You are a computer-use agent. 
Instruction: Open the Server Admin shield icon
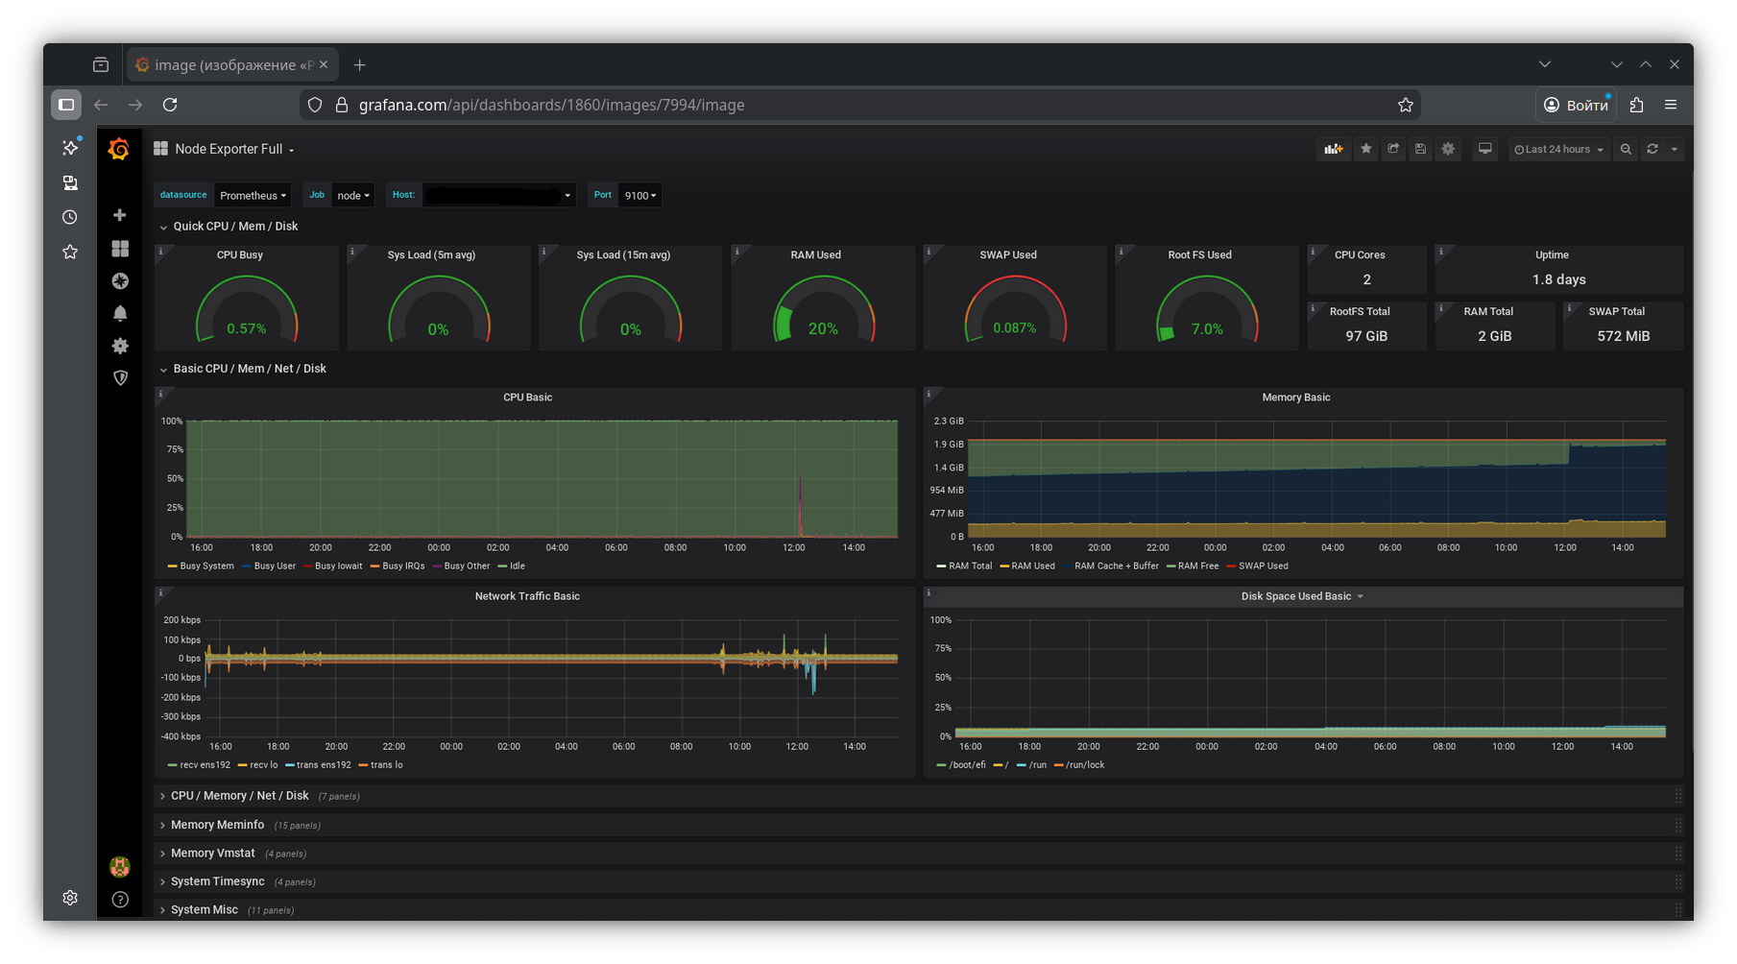tap(120, 378)
